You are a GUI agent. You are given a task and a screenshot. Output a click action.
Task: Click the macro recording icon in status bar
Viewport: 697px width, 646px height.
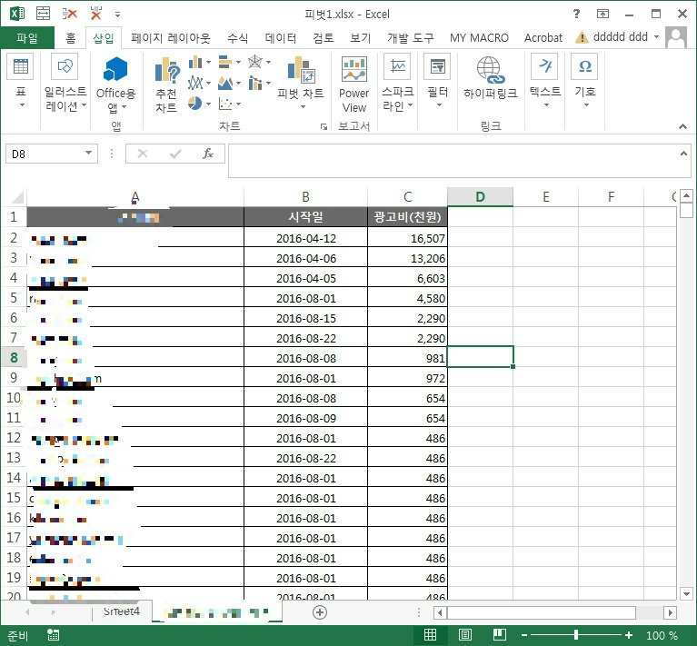point(53,635)
